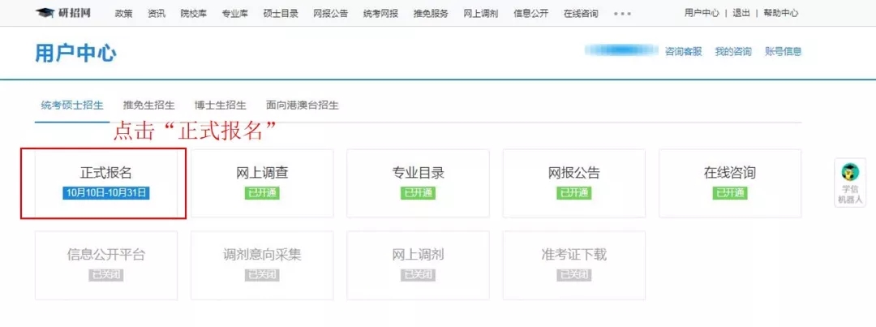Click the 研招网 graduation cap logo

pos(62,13)
